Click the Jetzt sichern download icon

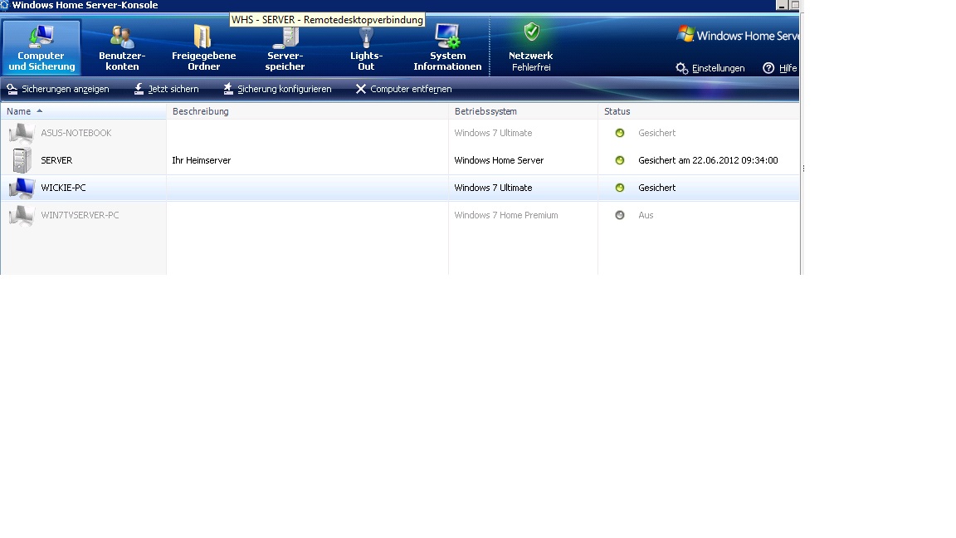pos(139,89)
